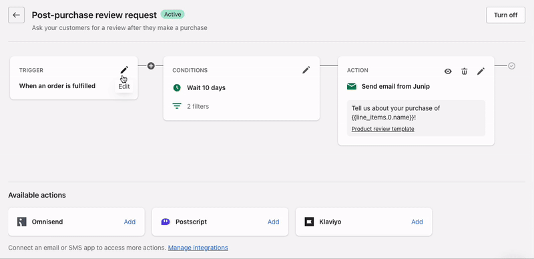The width and height of the screenshot is (534, 259).
Task: Click the clock icon beside Wait 10 days
Action: pyautogui.click(x=177, y=88)
